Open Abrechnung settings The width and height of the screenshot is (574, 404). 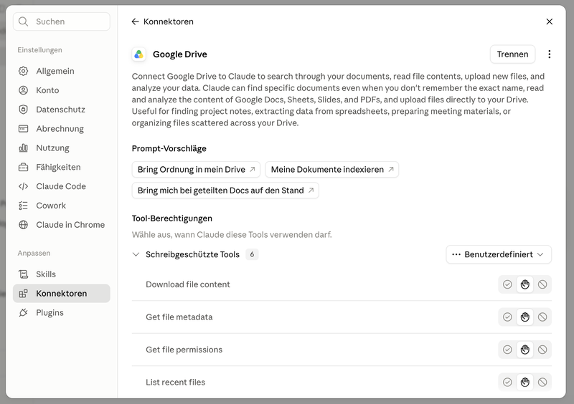point(62,129)
